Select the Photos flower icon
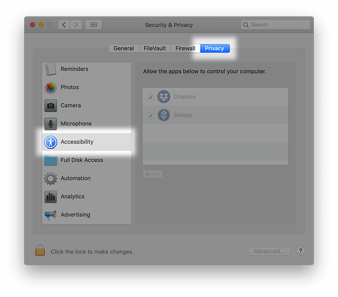The image size is (338, 297). pyautogui.click(x=51, y=88)
